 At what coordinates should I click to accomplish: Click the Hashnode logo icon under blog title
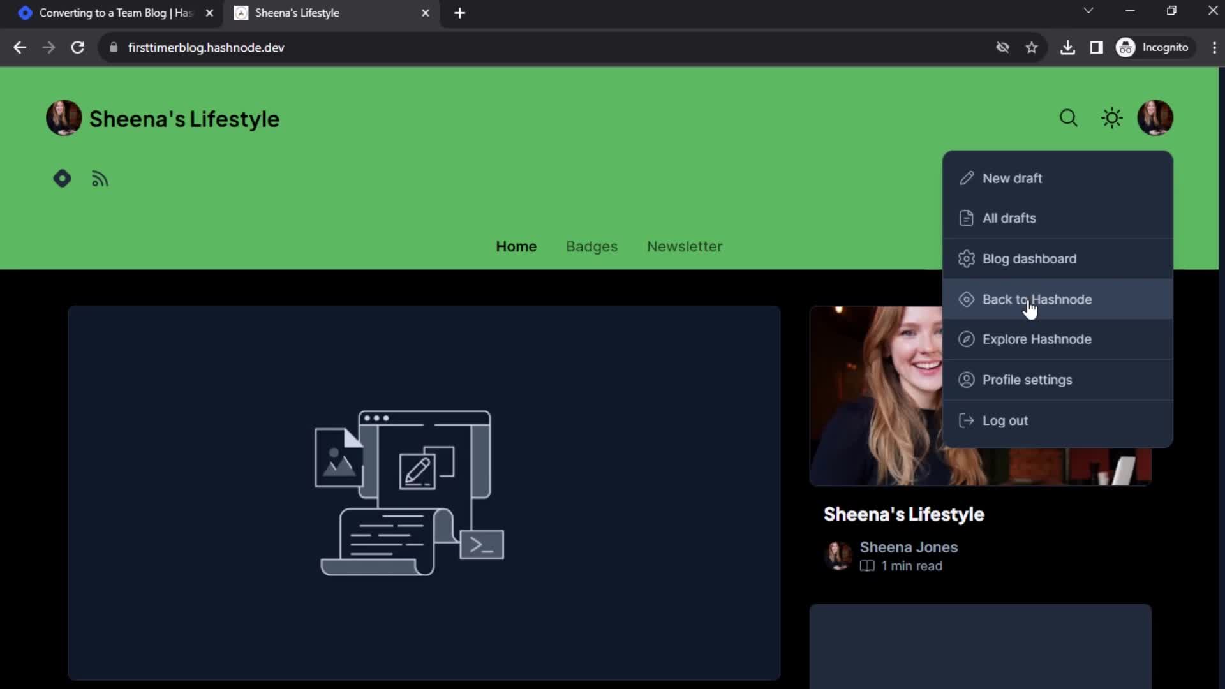coord(62,179)
